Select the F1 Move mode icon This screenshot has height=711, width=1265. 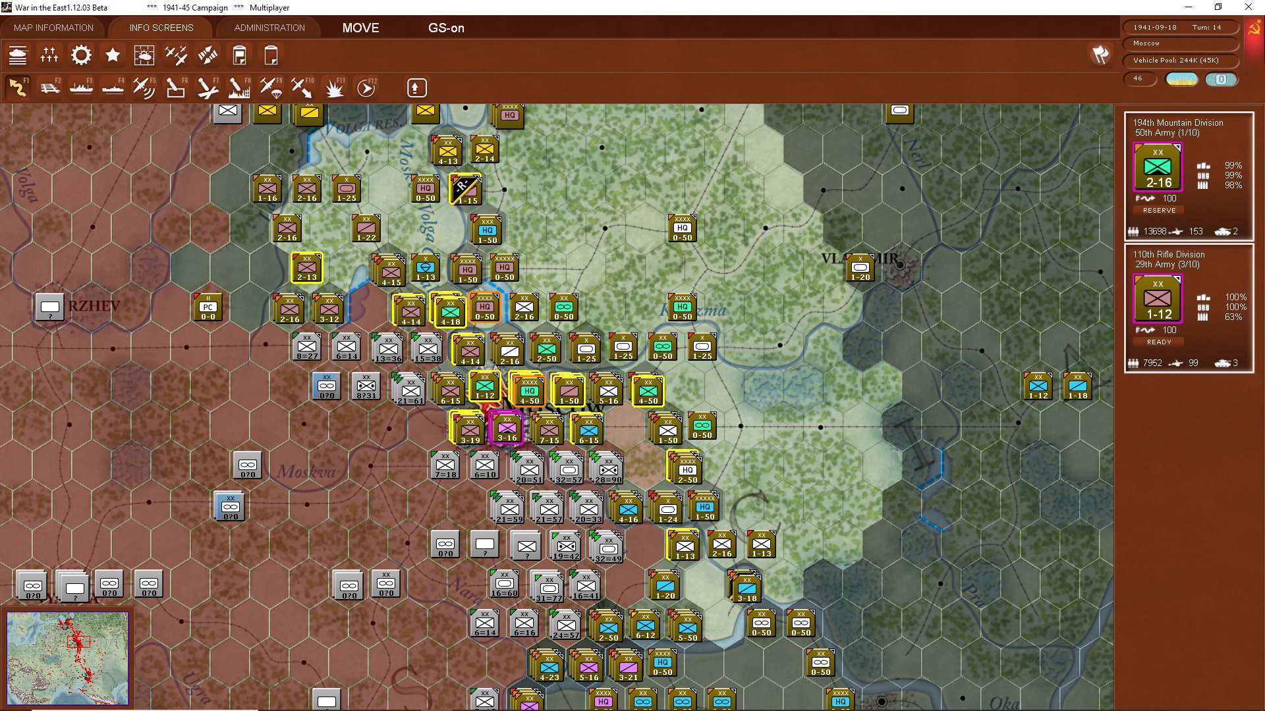click(x=18, y=88)
